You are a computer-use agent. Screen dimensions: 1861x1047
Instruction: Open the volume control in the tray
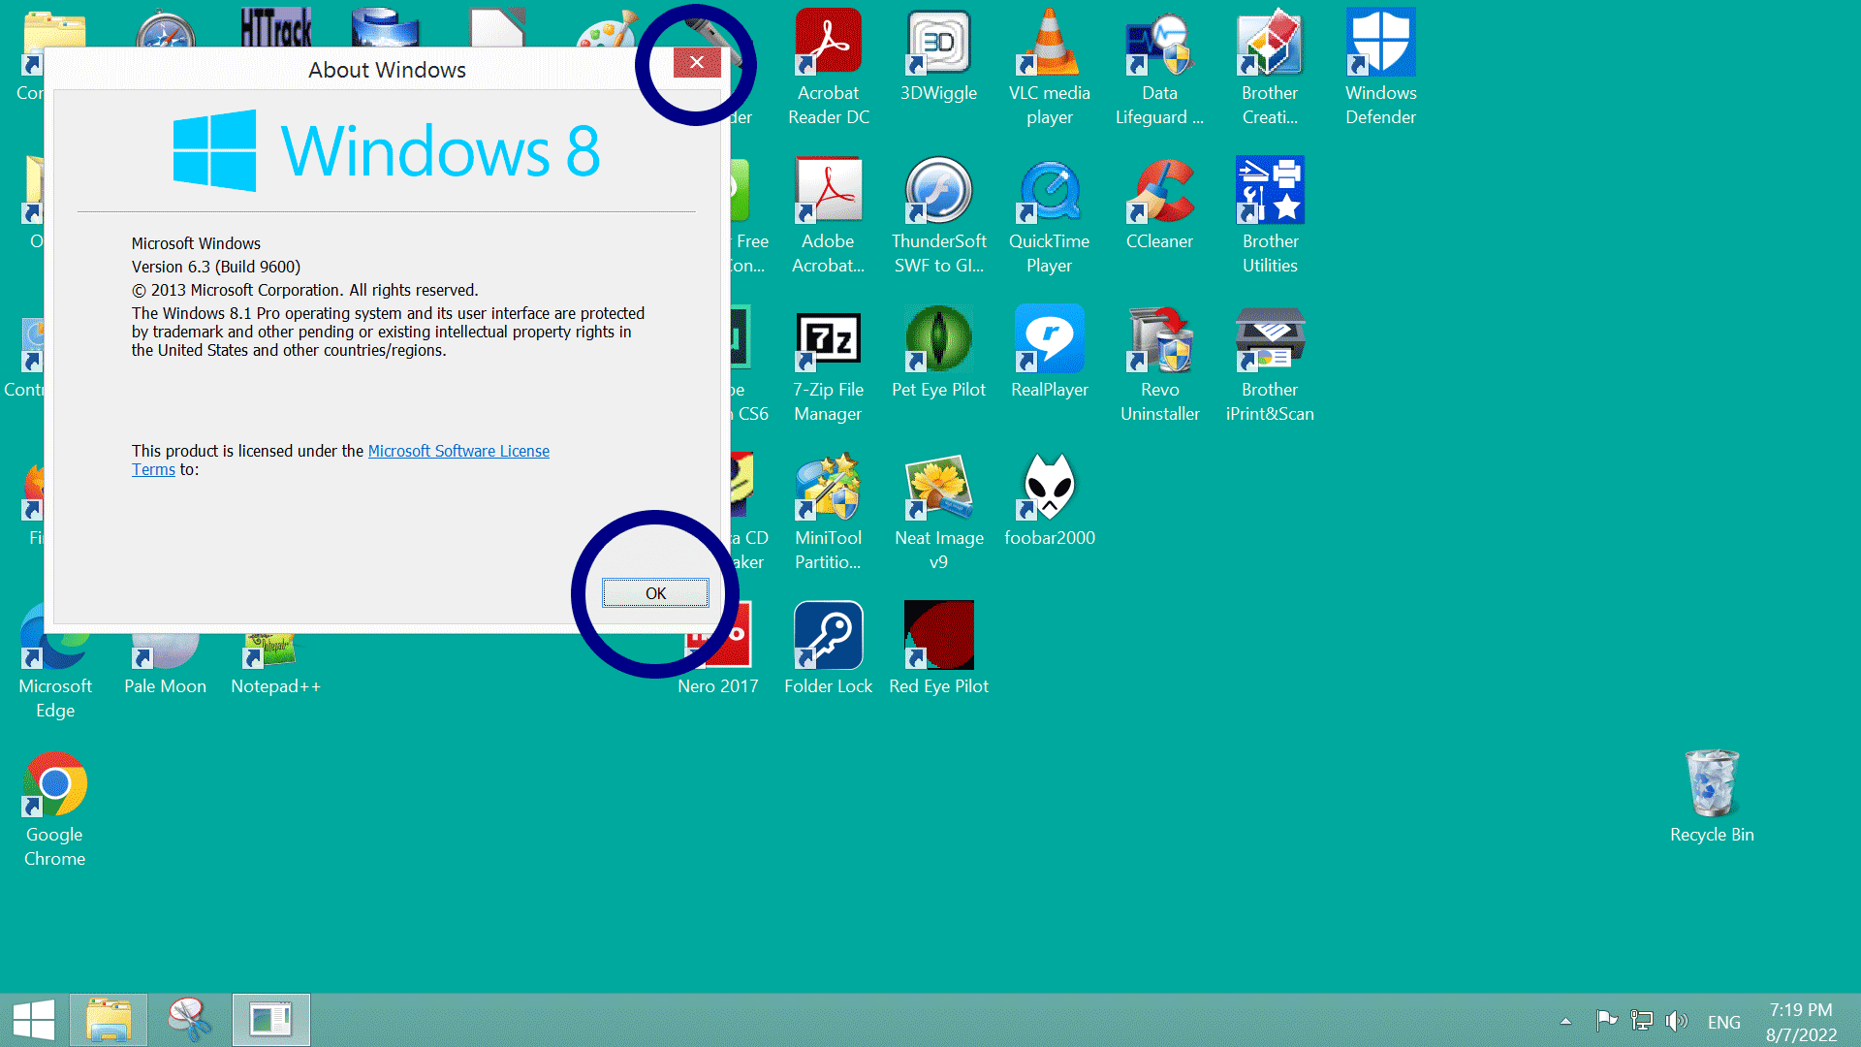pos(1677,1021)
